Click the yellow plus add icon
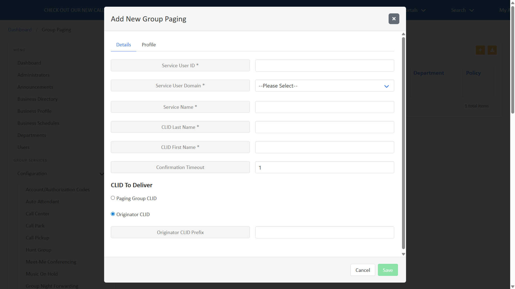The height and width of the screenshot is (289, 515). 480,50
